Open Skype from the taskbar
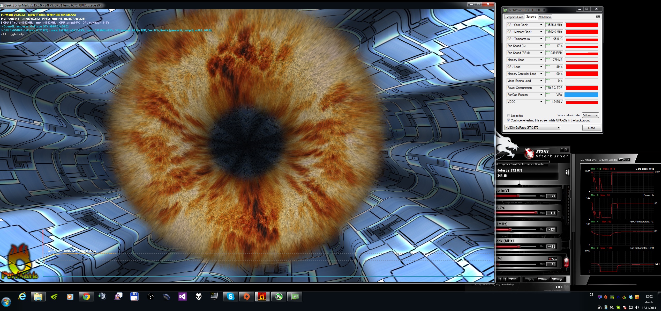Screen dimensions: 662x311 click(x=230, y=296)
